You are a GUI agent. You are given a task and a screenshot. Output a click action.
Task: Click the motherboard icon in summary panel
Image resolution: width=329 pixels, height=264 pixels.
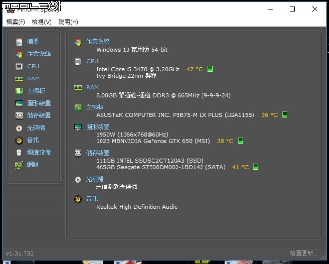pos(78,107)
